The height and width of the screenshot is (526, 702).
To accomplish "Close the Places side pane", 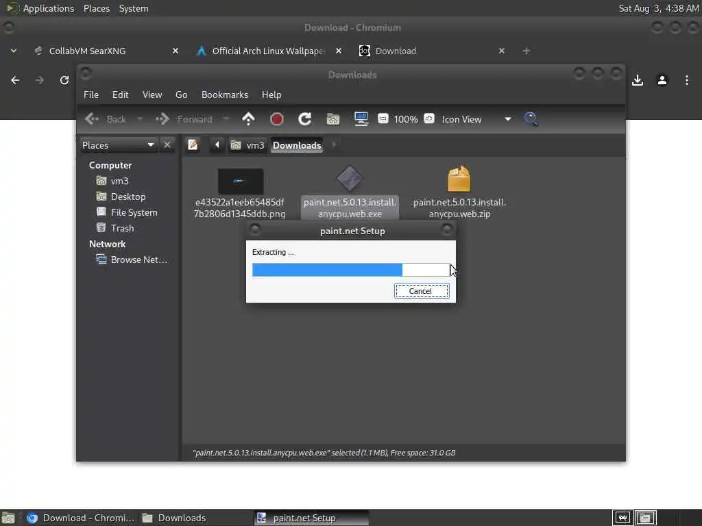I will [x=167, y=145].
